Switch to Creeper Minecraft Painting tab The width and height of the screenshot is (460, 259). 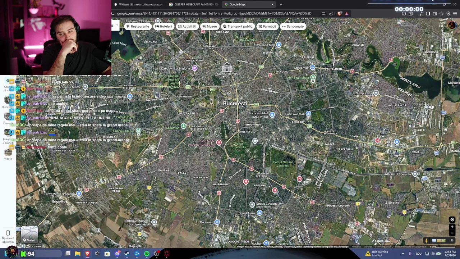tap(193, 4)
